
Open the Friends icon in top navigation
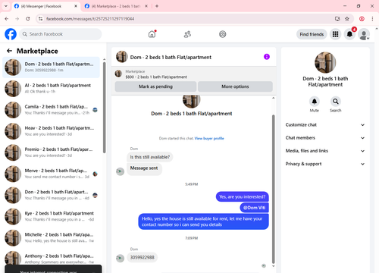pos(187,34)
